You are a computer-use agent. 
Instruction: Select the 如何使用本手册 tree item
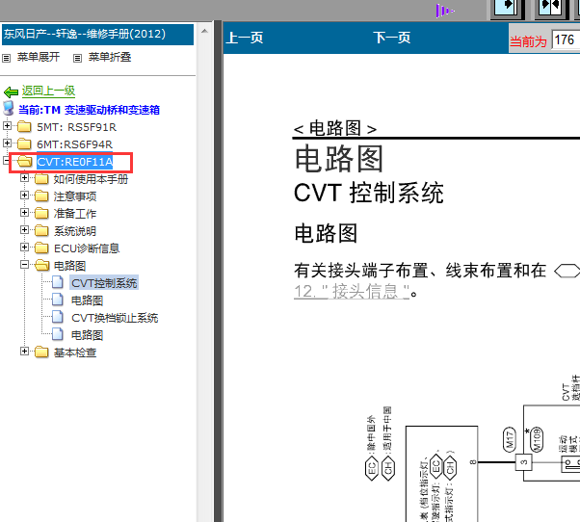pyautogui.click(x=91, y=179)
